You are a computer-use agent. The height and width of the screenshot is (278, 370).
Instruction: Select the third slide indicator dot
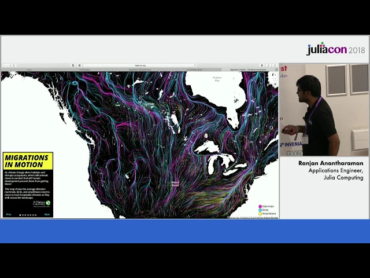click(x=25, y=215)
